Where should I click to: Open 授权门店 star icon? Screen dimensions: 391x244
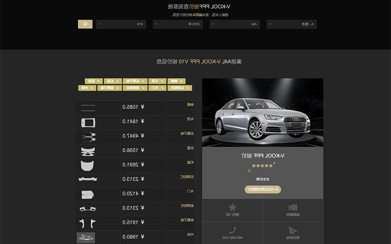click(x=232, y=207)
